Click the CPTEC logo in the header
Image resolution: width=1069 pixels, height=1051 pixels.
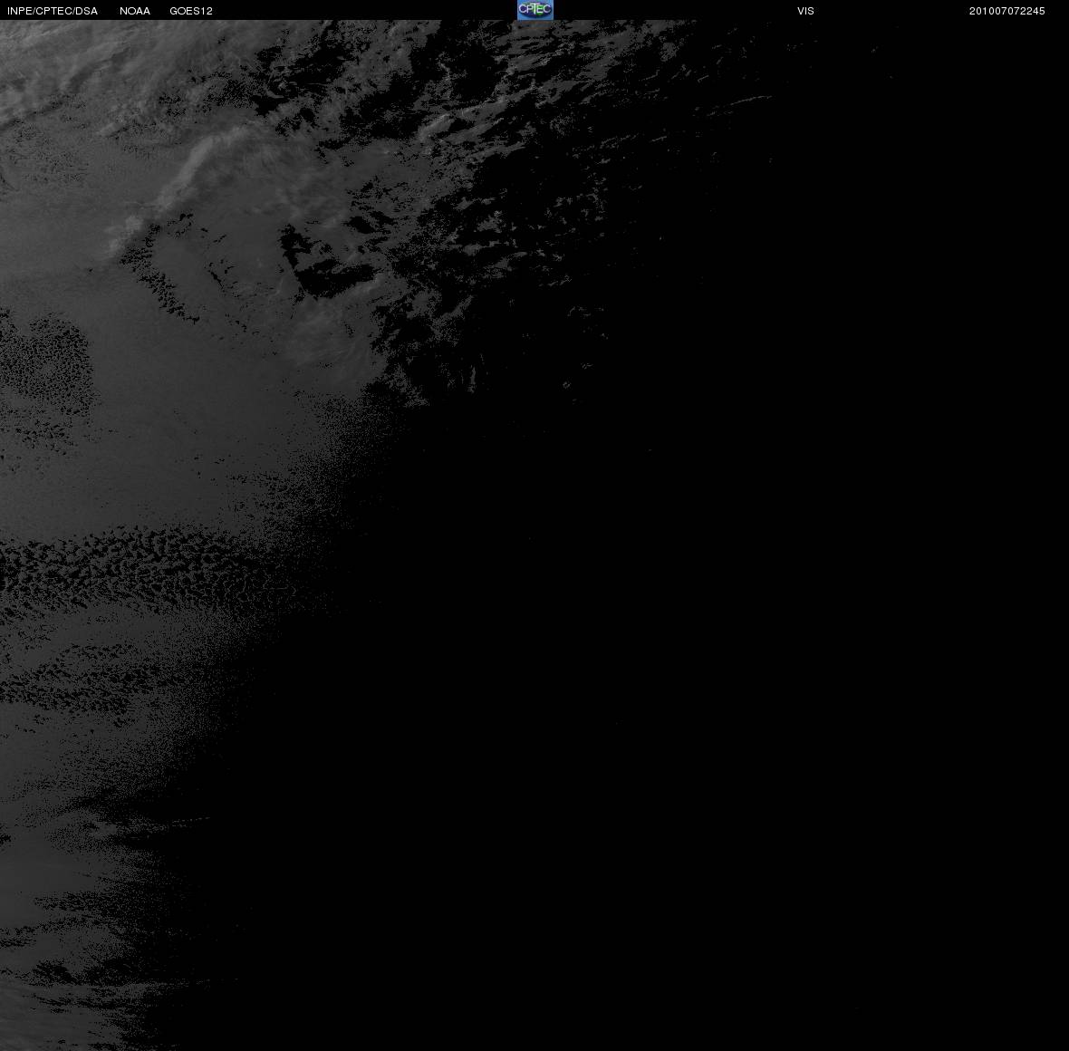coord(535,10)
